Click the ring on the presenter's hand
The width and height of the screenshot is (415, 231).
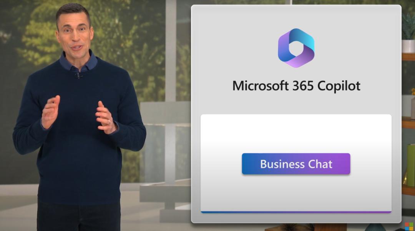point(109,122)
